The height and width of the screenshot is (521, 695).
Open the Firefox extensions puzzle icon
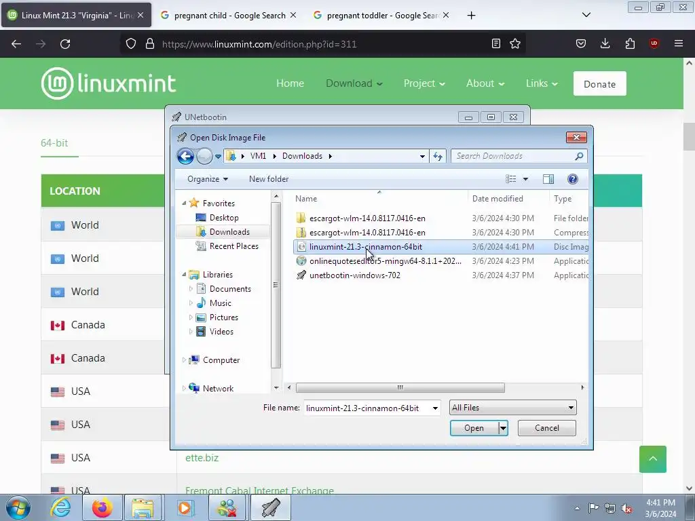[630, 43]
